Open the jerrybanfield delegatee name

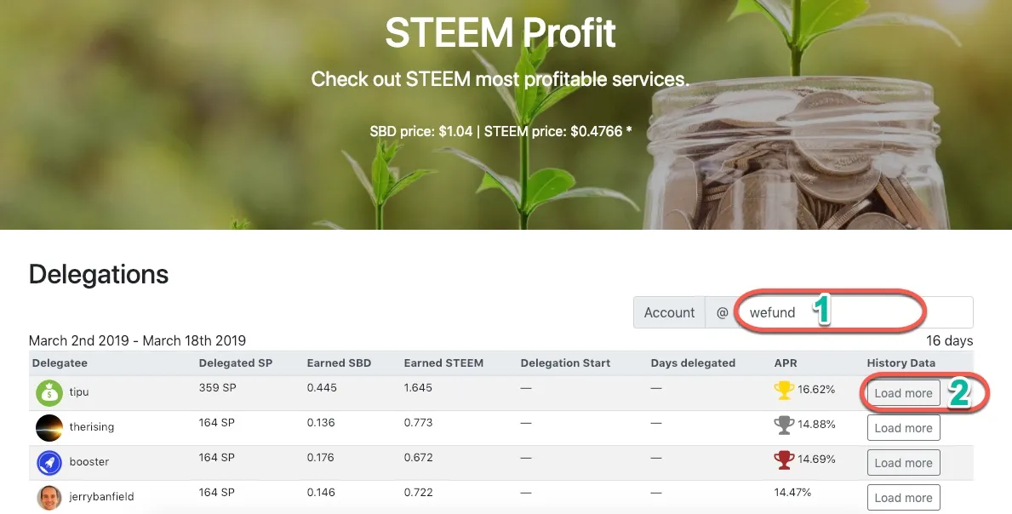tap(101, 497)
